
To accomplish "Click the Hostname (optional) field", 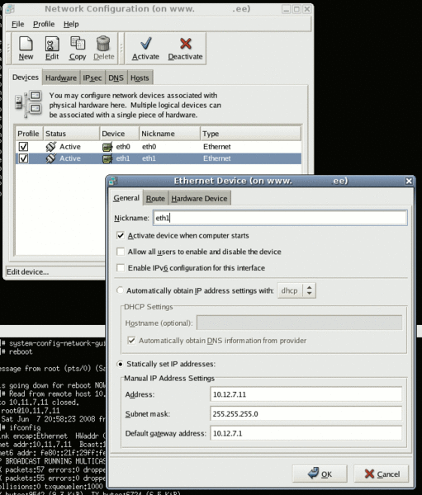I will click(x=299, y=323).
